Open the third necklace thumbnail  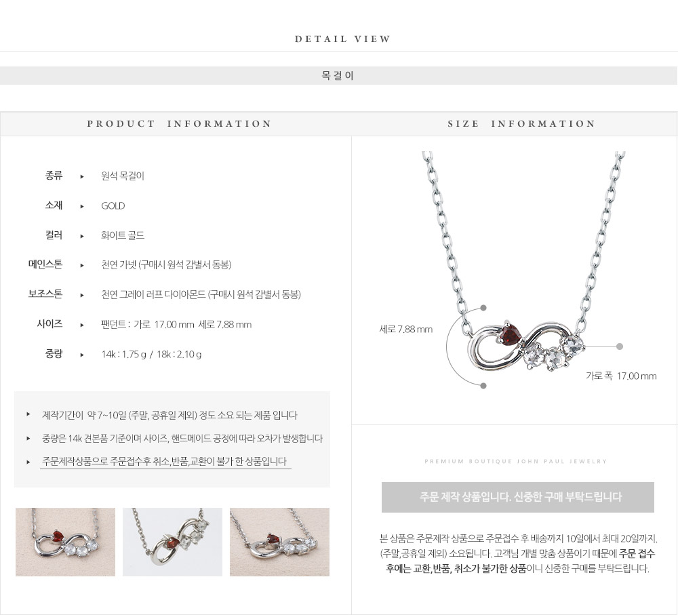click(x=280, y=542)
